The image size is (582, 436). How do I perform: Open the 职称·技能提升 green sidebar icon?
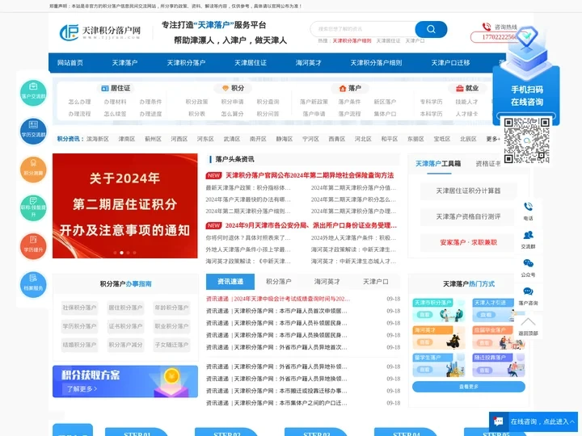33,208
